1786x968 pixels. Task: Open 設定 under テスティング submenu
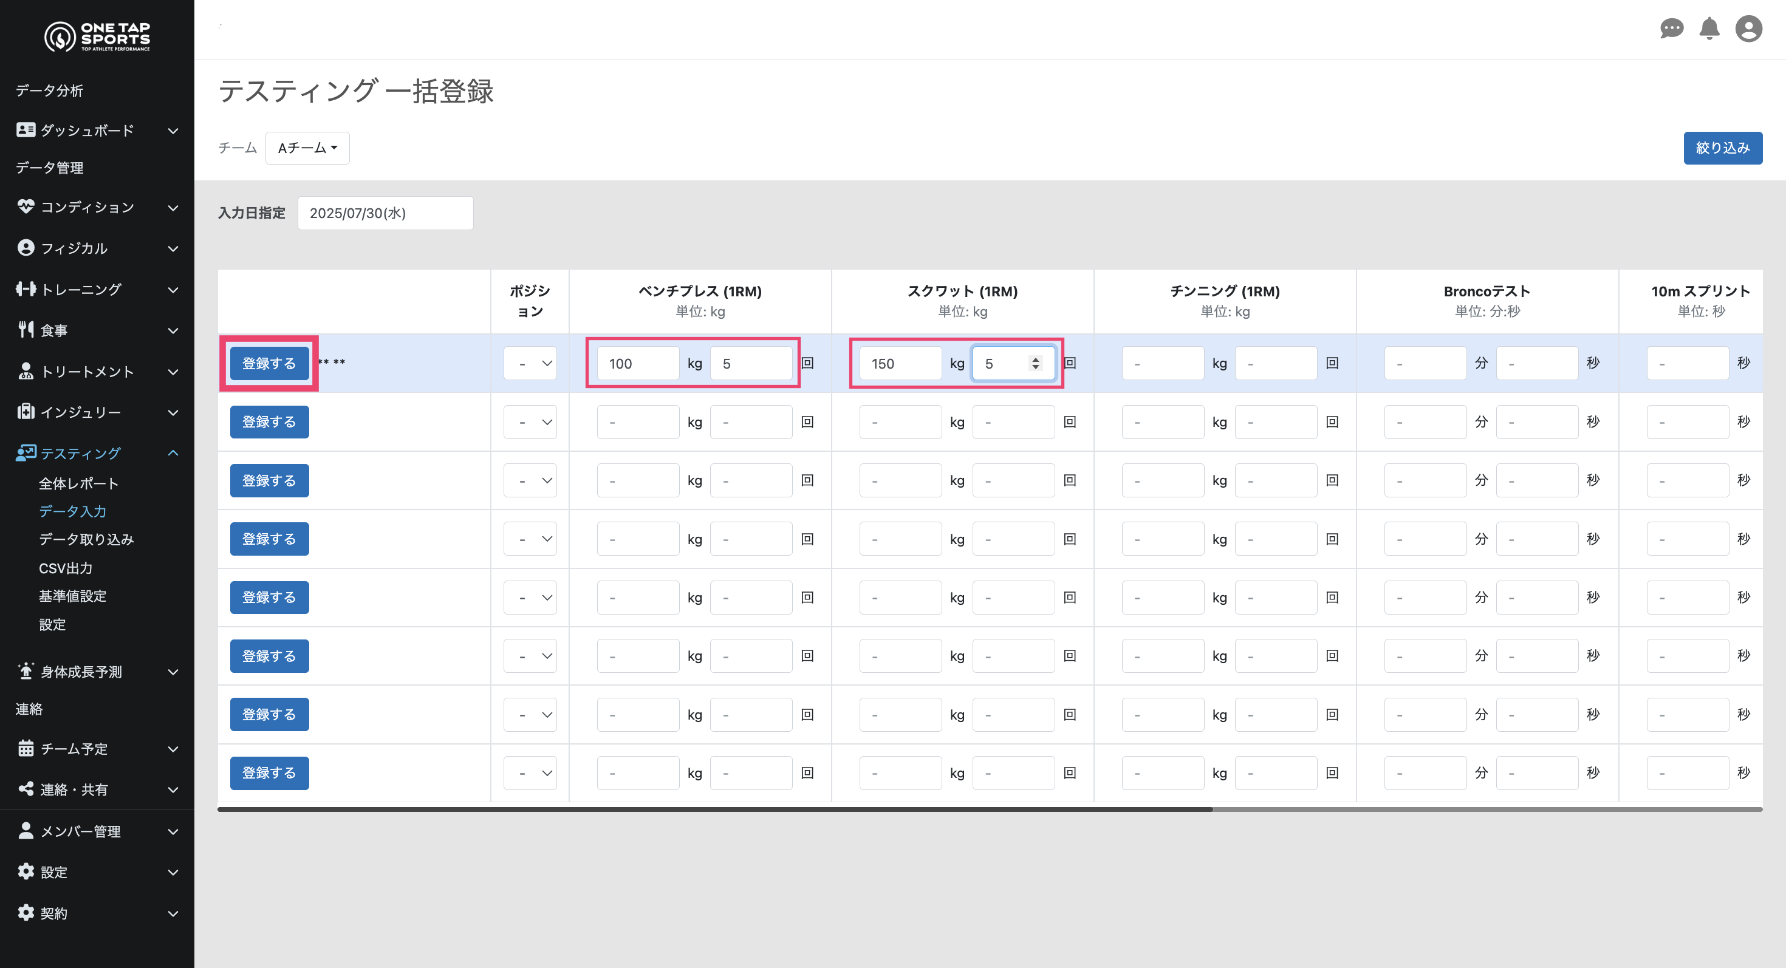coord(52,624)
